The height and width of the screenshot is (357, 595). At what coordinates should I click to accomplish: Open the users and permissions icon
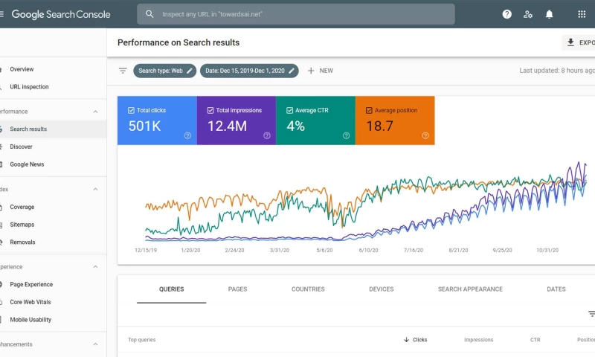(528, 14)
